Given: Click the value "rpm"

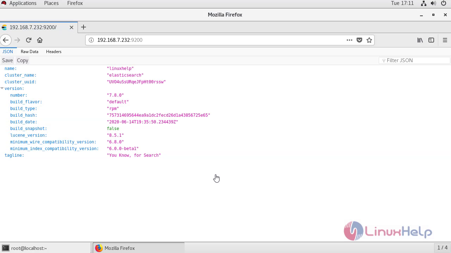Looking at the screenshot, I should coord(113,109).
